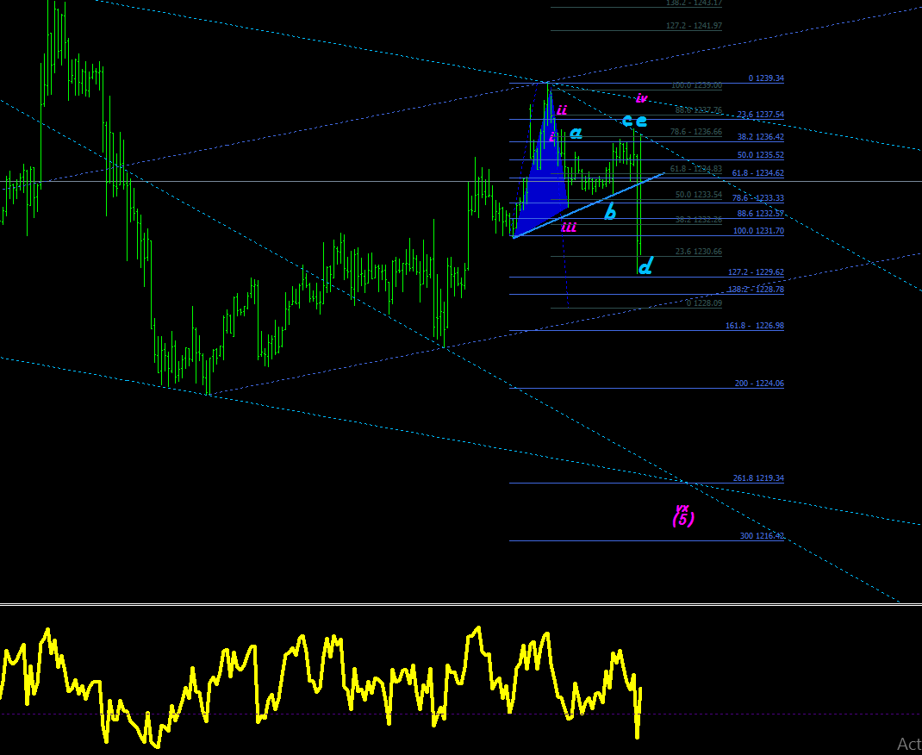
Task: Click the cyan wave label 'd'
Action: point(645,265)
